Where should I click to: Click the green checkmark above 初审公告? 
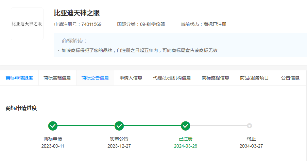click(119, 126)
